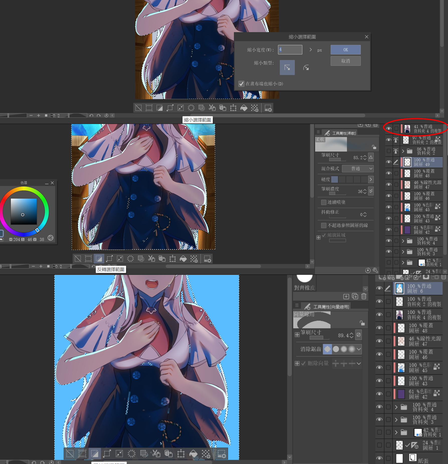Expand 筆刷尺寸 plus button in vector tool property
Image resolution: width=448 pixels, height=464 pixels.
point(297,335)
